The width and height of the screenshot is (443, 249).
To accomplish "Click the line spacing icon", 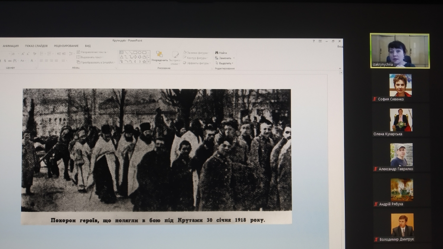I will pos(71,54).
